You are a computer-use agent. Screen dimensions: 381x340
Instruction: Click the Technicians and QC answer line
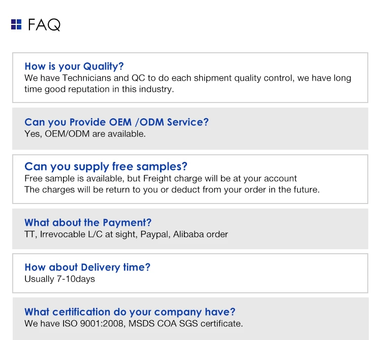click(187, 78)
